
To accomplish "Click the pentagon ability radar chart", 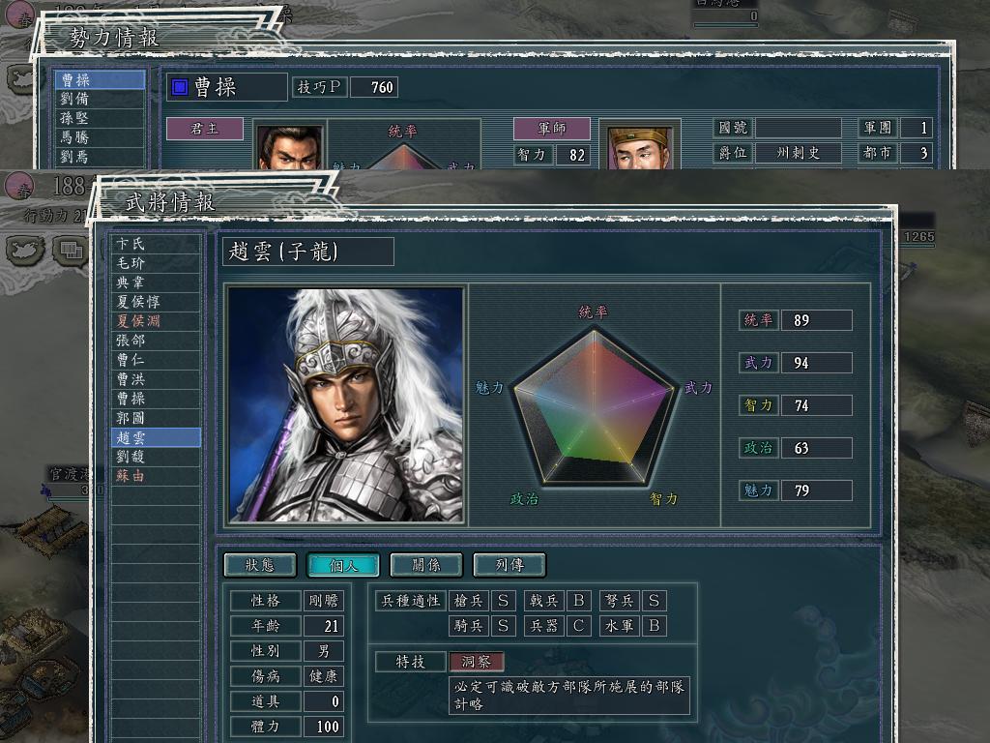I will (594, 407).
